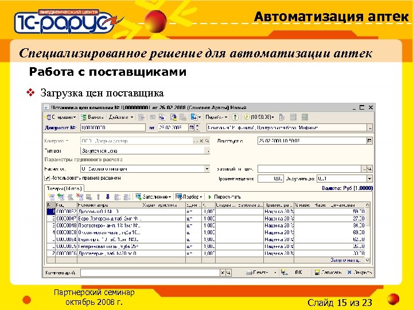Click the Тип цен selection button
Image resolution: width=413 pixels, height=310 pixels.
[208, 151]
